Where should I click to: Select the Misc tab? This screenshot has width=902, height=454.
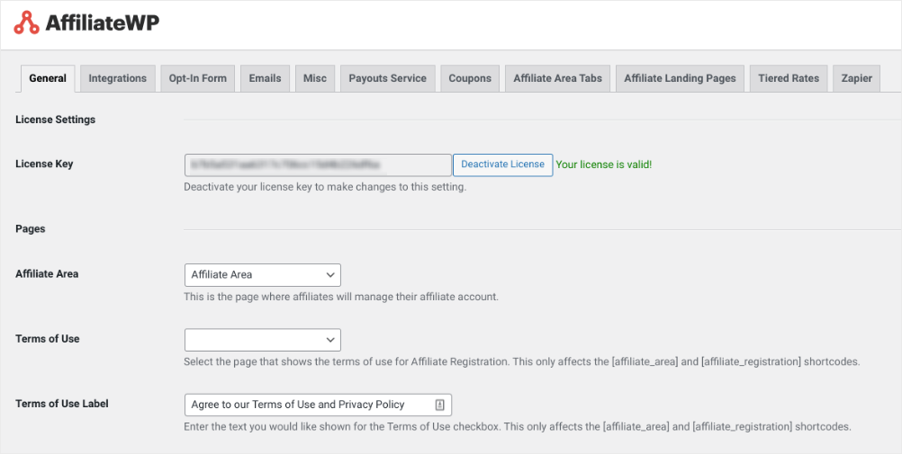coord(315,79)
